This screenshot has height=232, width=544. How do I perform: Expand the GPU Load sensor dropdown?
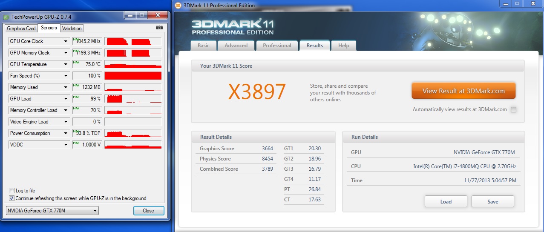pyautogui.click(x=66, y=99)
